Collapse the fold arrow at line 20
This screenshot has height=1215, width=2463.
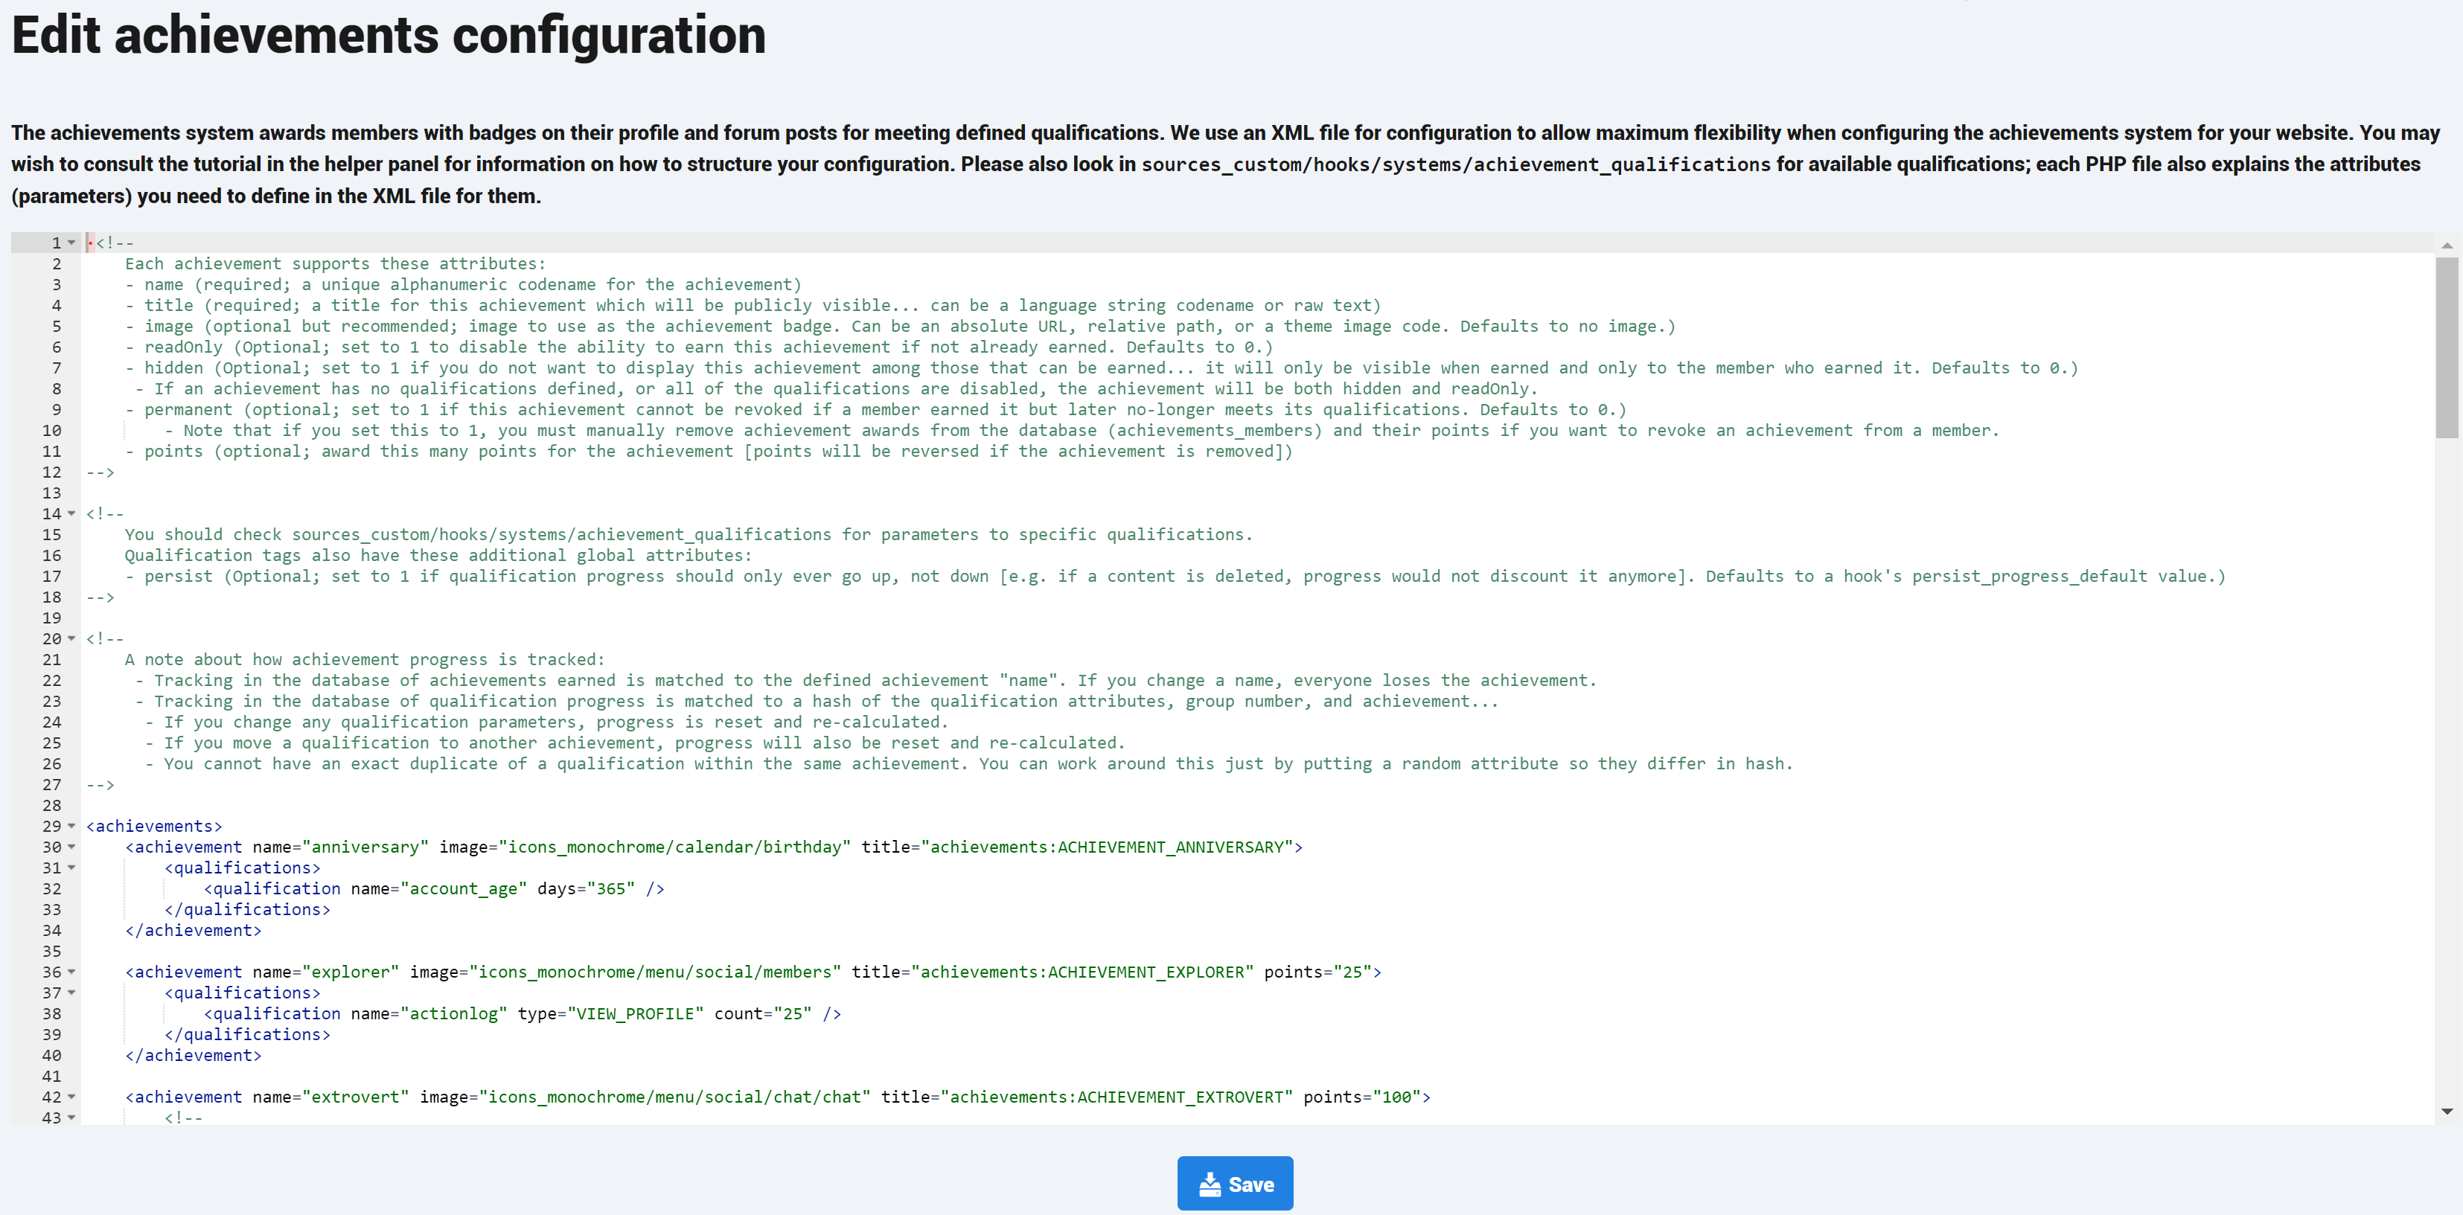coord(71,638)
